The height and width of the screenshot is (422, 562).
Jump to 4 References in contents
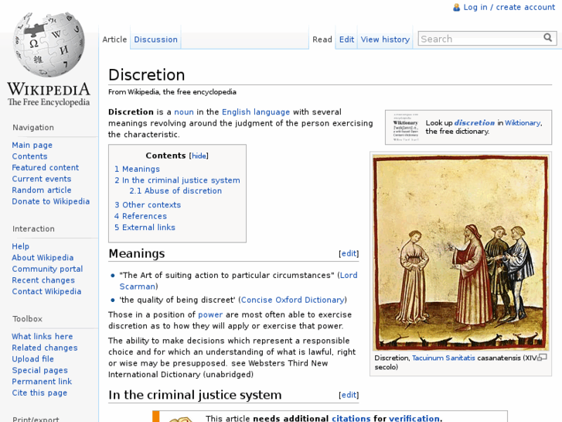point(141,216)
